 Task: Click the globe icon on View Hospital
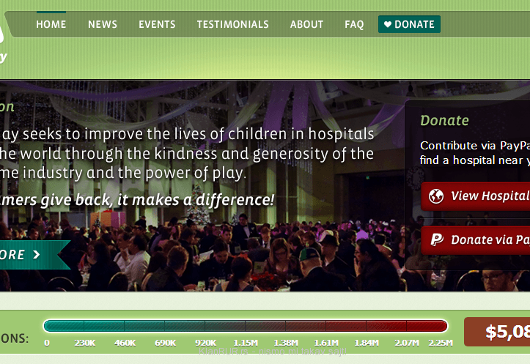pyautogui.click(x=436, y=196)
